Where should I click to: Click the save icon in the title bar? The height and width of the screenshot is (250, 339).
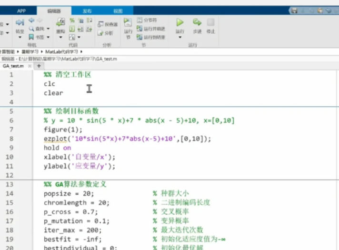click(x=295, y=10)
